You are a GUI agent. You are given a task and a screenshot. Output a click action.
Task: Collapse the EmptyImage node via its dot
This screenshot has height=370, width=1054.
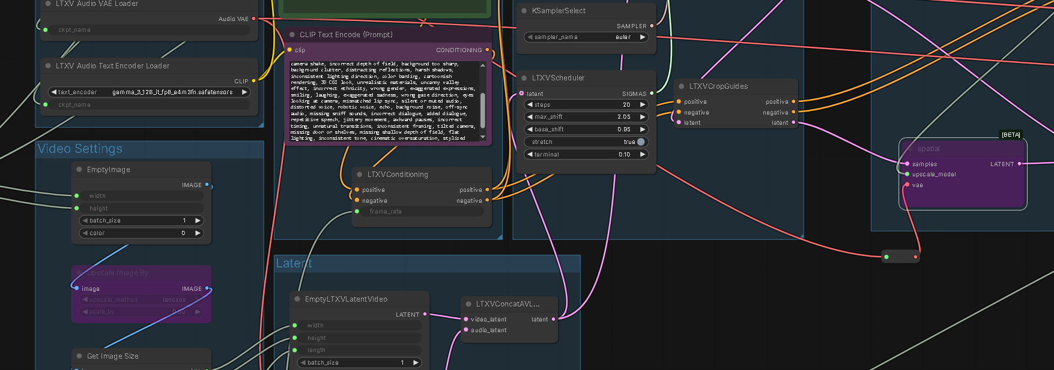79,170
